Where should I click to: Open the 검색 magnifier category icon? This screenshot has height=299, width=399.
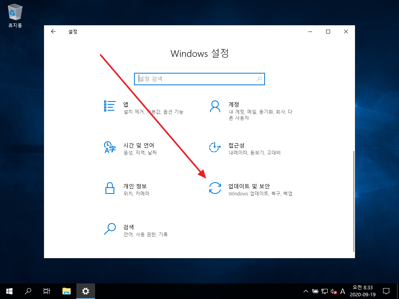(110, 229)
